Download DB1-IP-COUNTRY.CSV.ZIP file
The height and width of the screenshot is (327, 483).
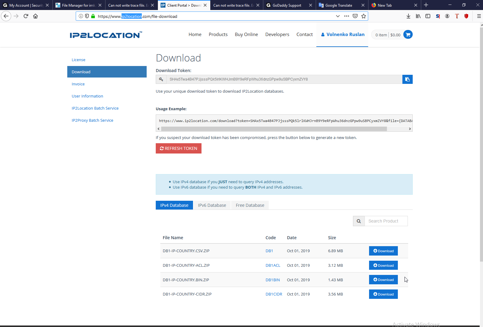click(x=383, y=251)
